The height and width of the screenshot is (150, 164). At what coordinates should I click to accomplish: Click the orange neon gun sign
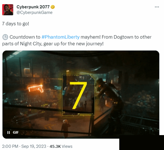coord(36,88)
